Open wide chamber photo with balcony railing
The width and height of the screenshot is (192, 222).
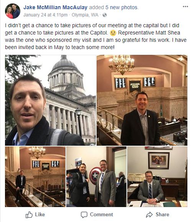(35, 177)
